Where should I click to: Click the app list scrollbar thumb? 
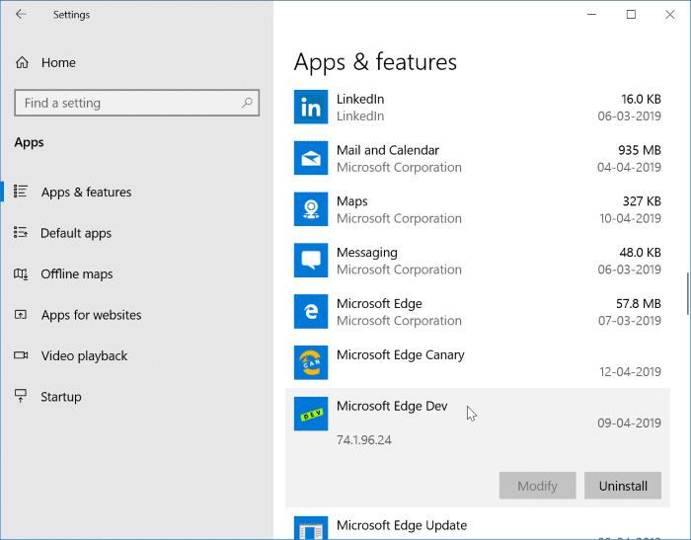click(687, 293)
